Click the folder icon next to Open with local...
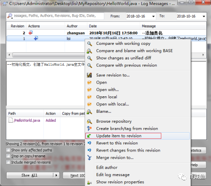This screenshot has height=186, width=211. 89,104
